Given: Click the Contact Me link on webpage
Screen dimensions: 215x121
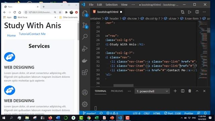Looking at the screenshot, I should pyautogui.click(x=37, y=34).
